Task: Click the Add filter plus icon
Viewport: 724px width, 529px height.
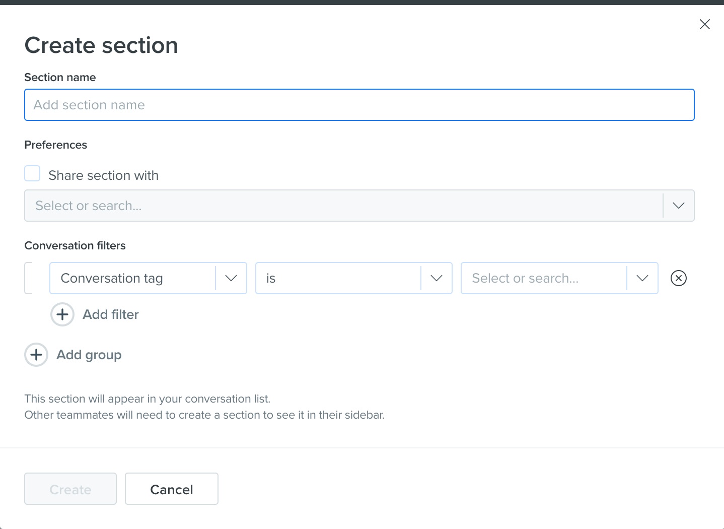Action: pyautogui.click(x=62, y=314)
